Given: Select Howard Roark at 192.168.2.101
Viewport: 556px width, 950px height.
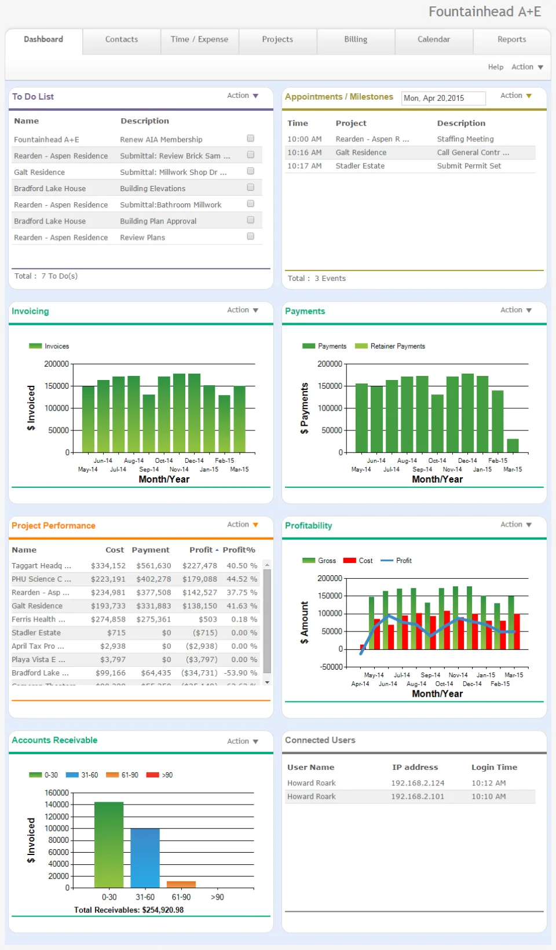Looking at the screenshot, I should pyautogui.click(x=410, y=796).
